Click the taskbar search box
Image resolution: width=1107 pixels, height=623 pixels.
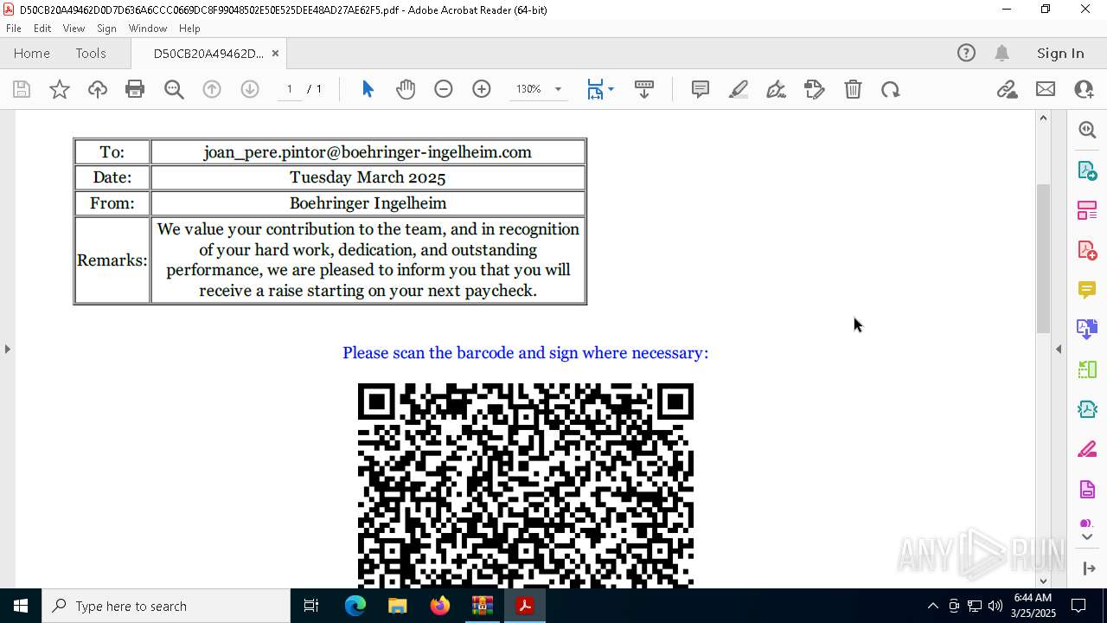pos(166,606)
